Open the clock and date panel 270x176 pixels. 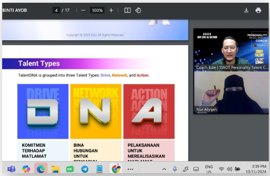click(257, 169)
